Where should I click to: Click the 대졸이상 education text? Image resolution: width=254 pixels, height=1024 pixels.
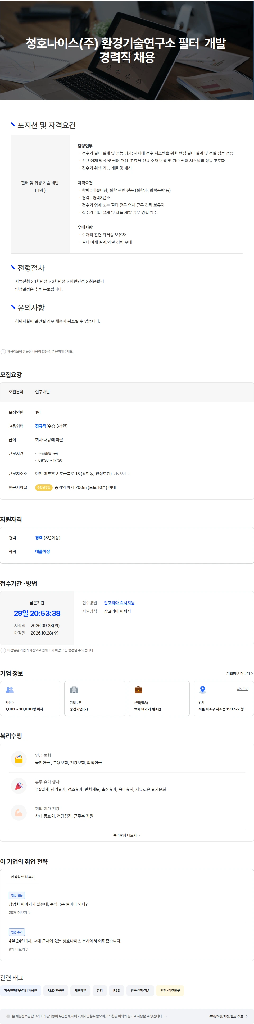coord(43,551)
